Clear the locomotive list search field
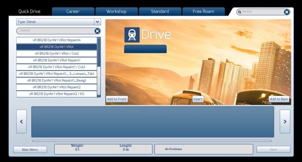 97,31
